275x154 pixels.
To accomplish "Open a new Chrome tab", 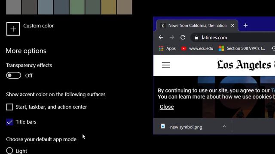I will point(245,26).
